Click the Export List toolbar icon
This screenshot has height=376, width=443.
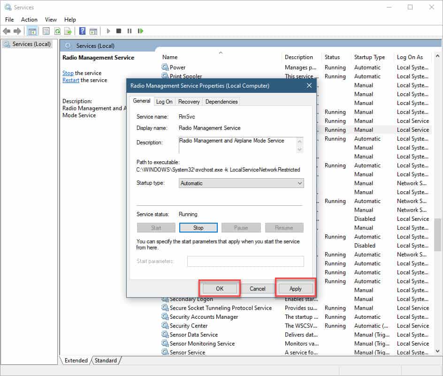(x=68, y=31)
